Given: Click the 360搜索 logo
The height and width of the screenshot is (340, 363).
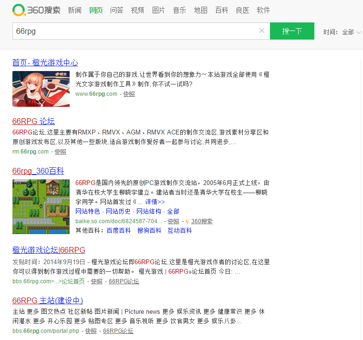Looking at the screenshot, I should tap(36, 10).
